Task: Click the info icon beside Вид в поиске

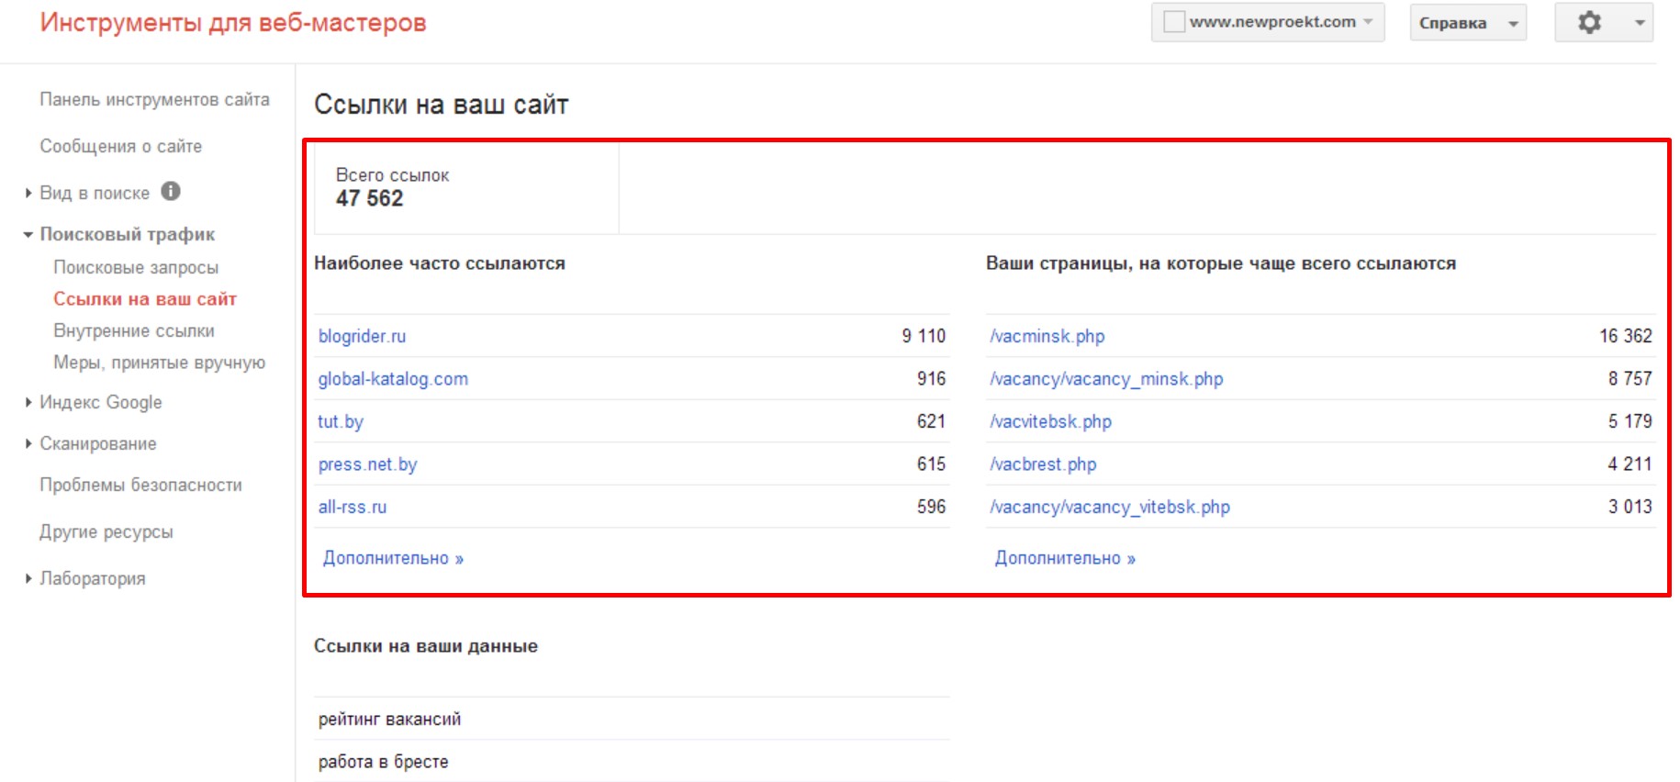Action: (x=171, y=191)
